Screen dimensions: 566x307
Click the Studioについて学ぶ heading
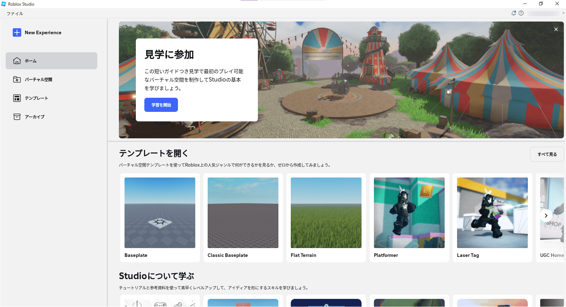[x=157, y=276]
